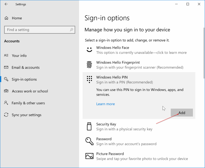Select Sign-in options in sidebar
Screen dimensions: 205x168
coord(40,79)
